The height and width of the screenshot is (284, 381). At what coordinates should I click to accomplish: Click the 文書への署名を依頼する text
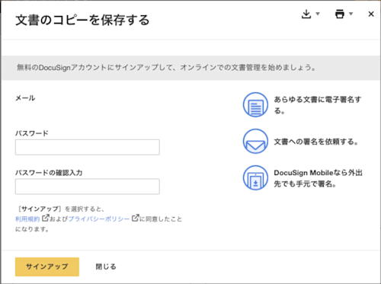click(316, 142)
